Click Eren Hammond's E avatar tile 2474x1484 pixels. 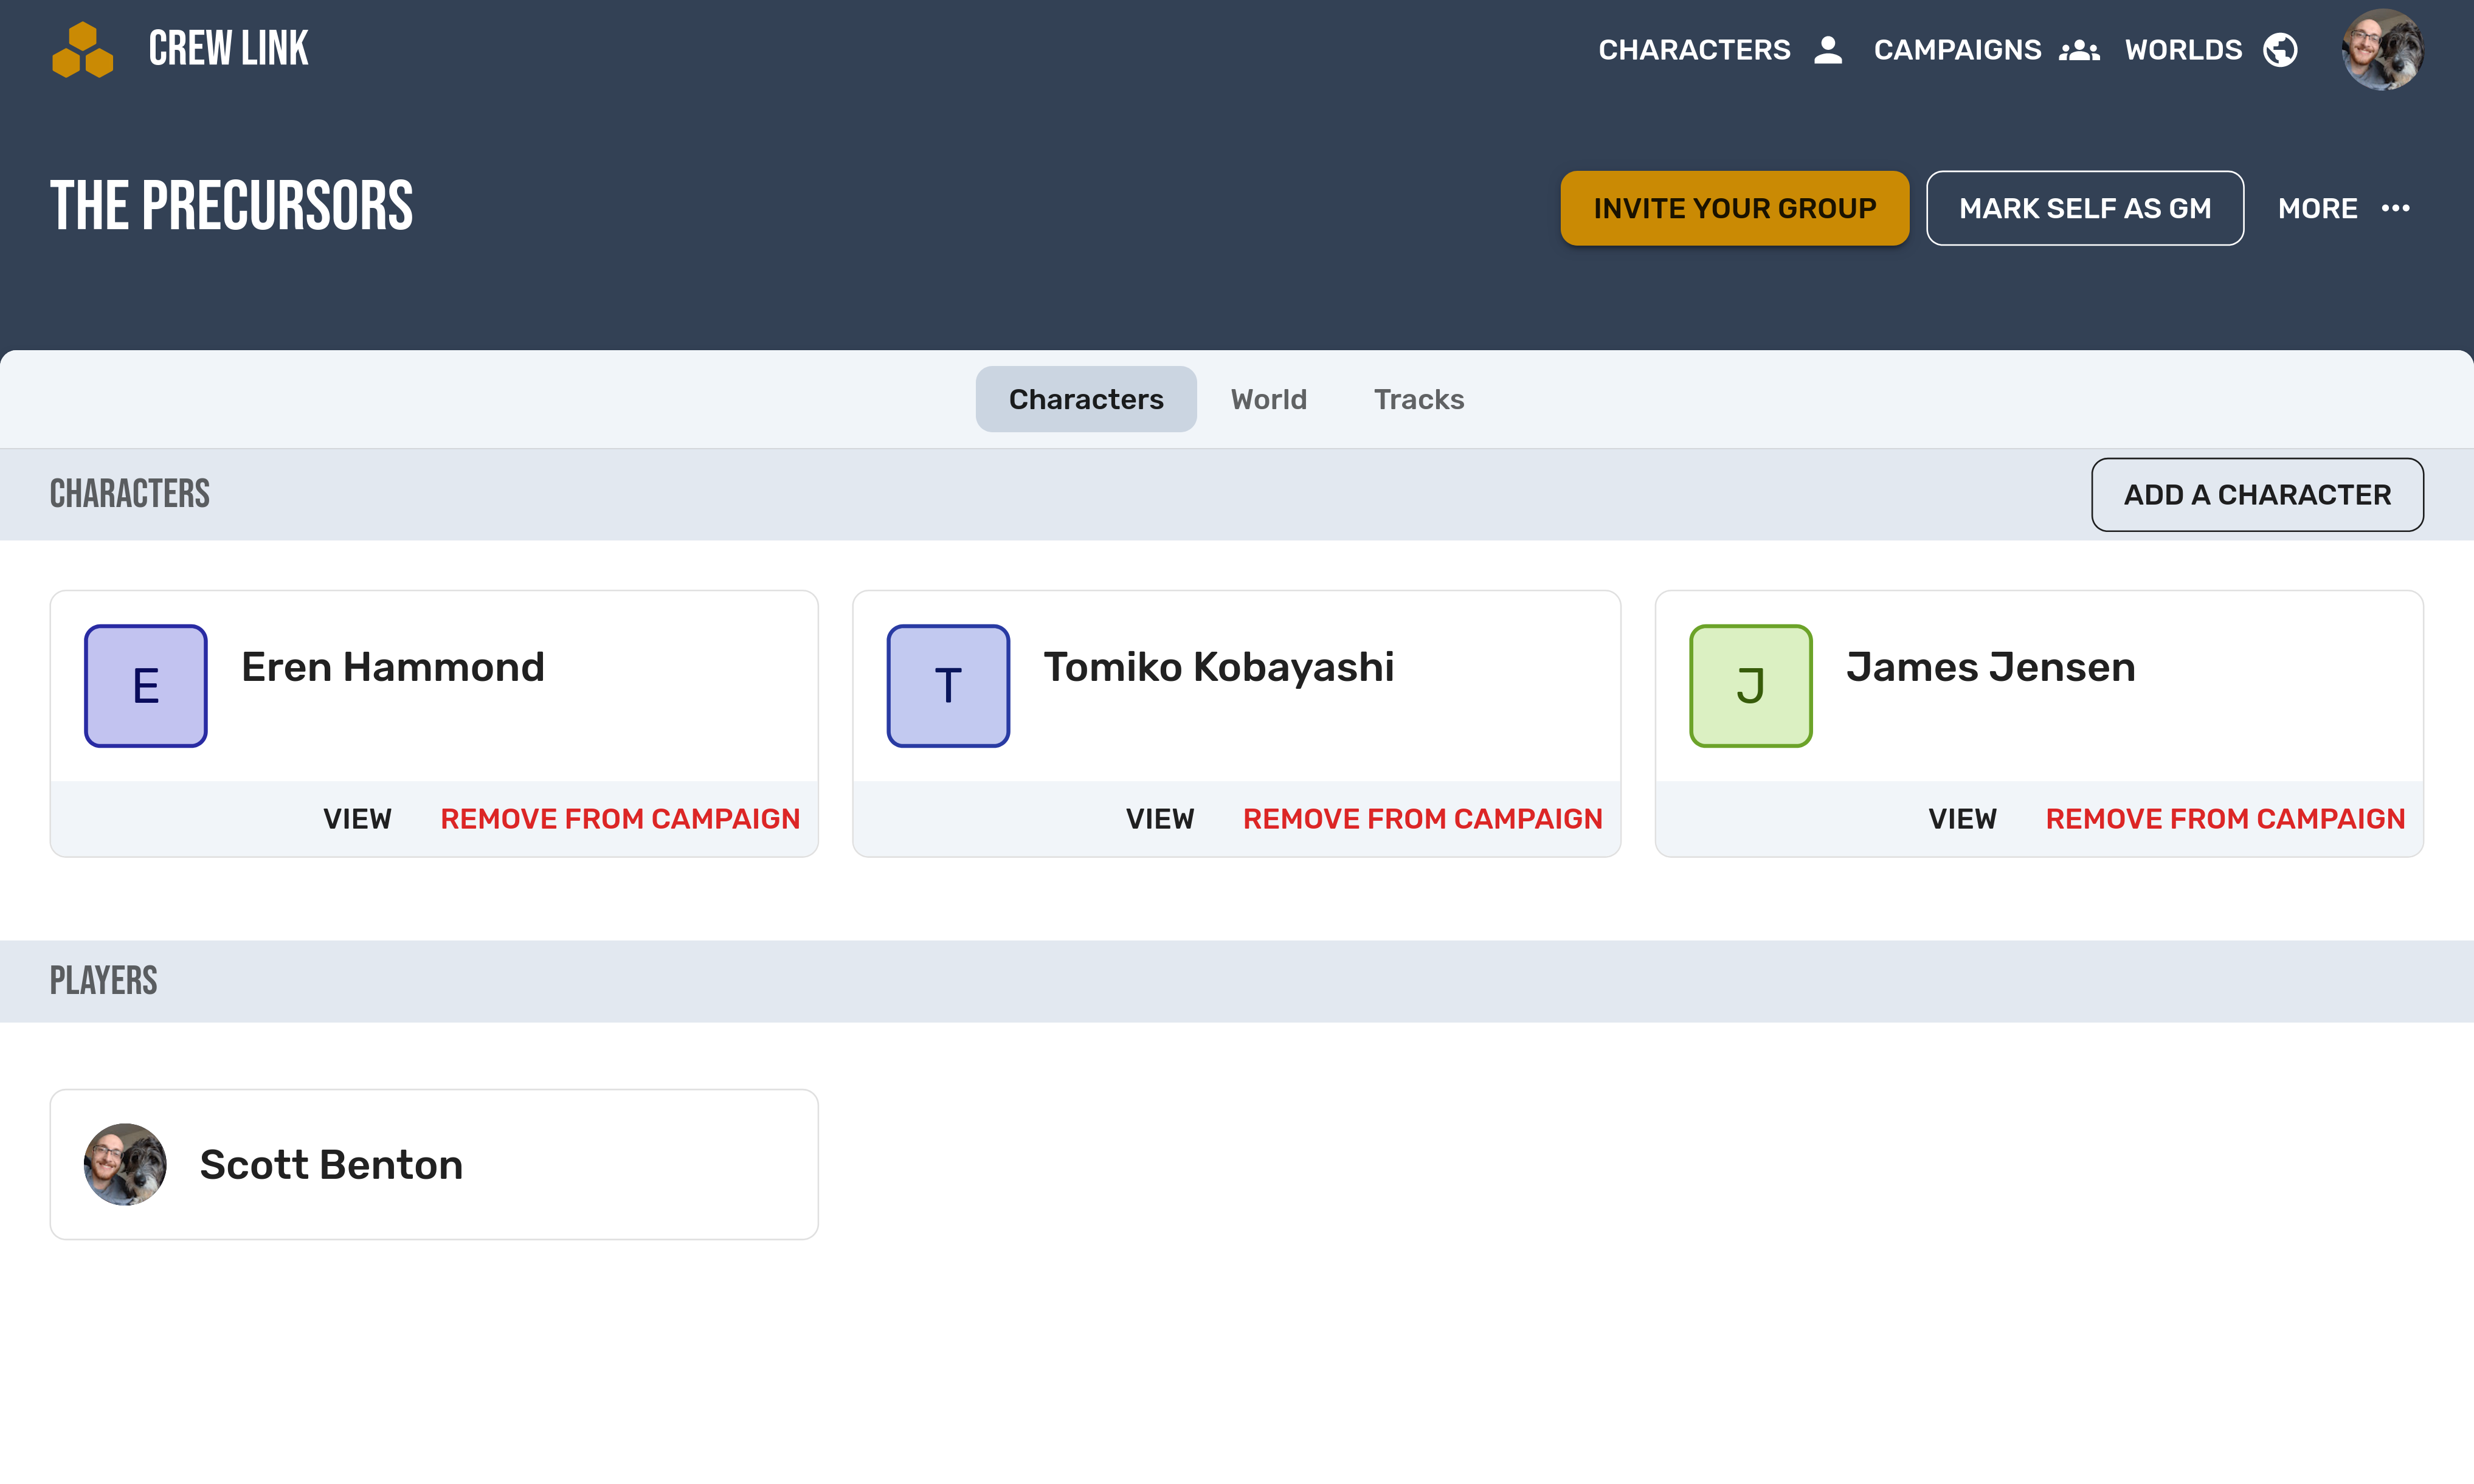146,686
